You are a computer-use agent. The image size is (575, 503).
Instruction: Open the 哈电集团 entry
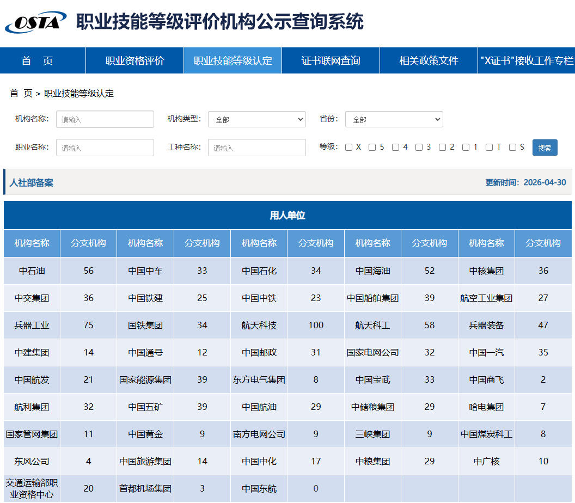click(x=486, y=407)
